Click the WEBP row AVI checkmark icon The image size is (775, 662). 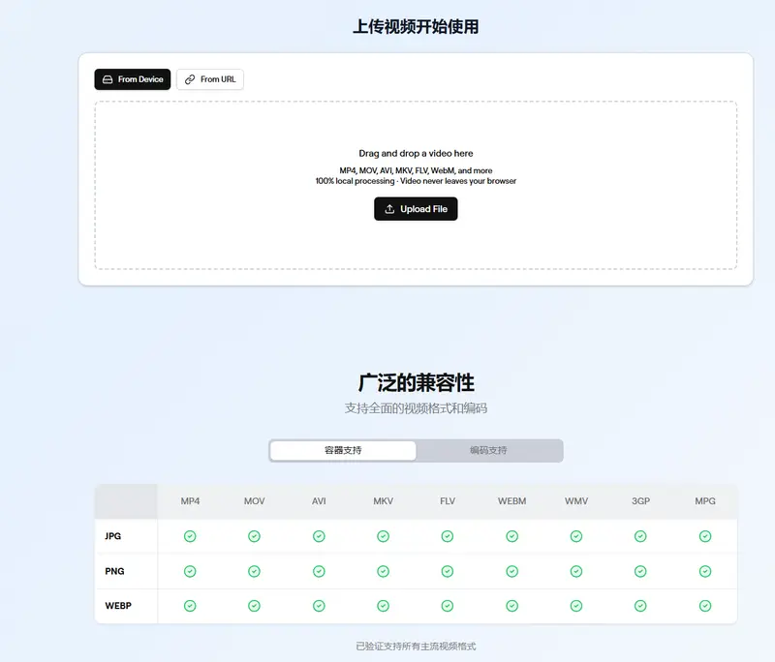point(319,606)
